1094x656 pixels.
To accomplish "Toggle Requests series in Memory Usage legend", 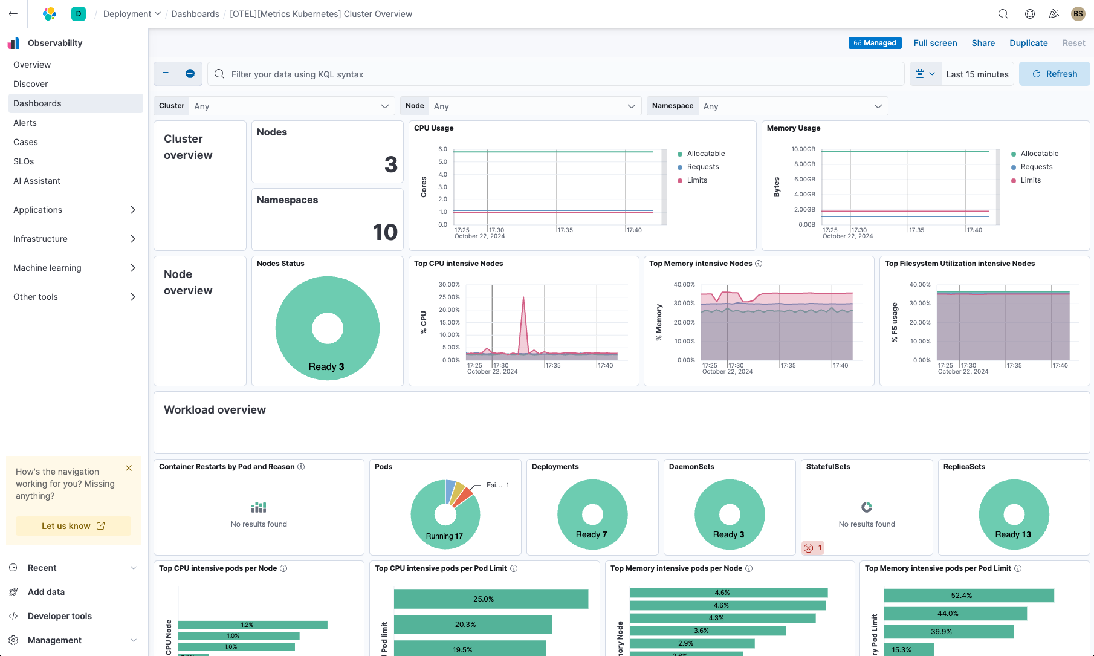I will (x=1036, y=167).
